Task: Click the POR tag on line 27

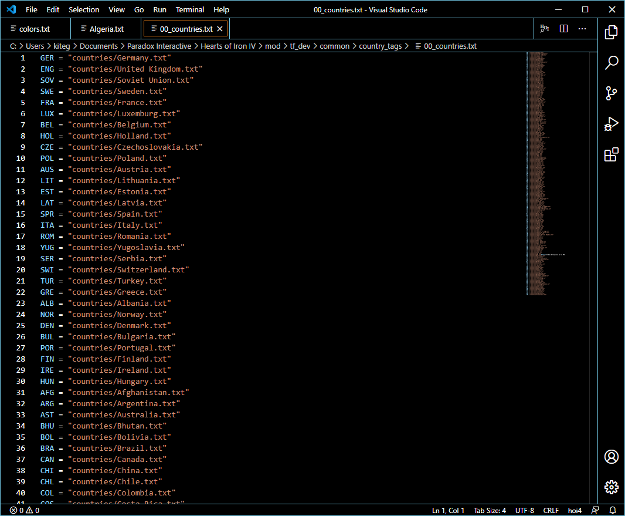Action: (47, 348)
